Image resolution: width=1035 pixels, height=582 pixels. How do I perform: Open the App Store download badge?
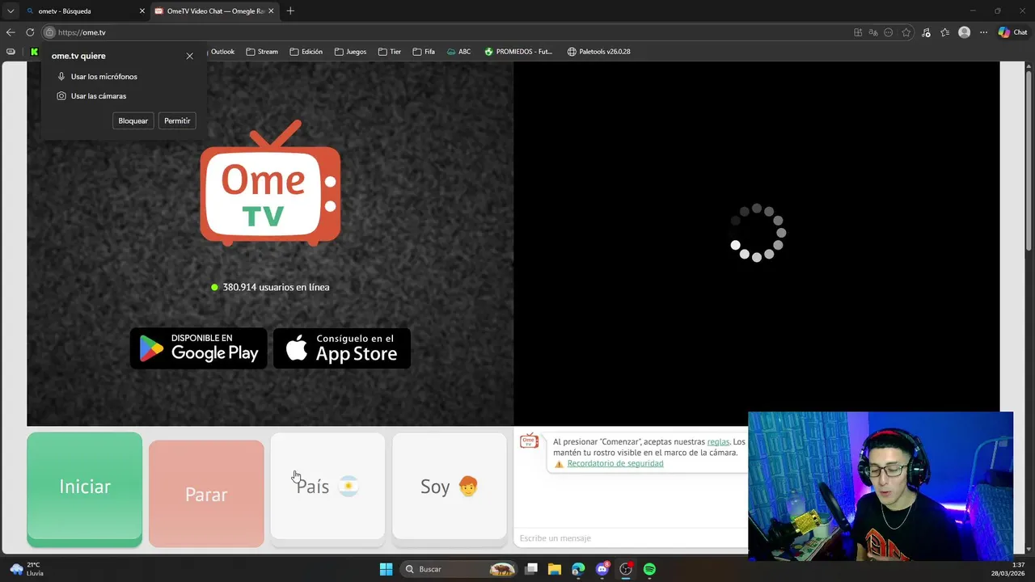click(342, 348)
